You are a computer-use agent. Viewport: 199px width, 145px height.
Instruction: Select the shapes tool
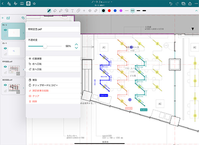(x=78, y=11)
